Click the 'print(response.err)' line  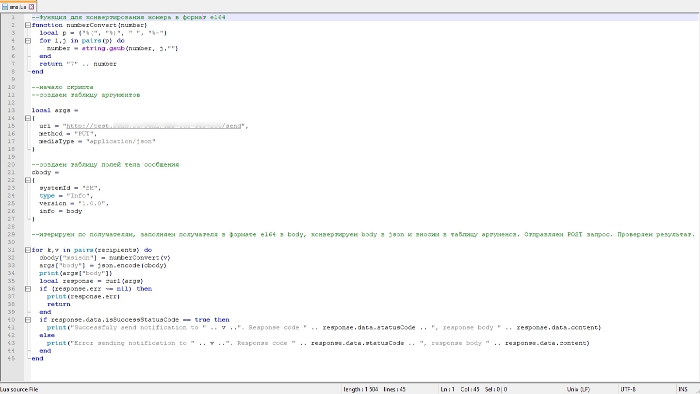(x=83, y=297)
